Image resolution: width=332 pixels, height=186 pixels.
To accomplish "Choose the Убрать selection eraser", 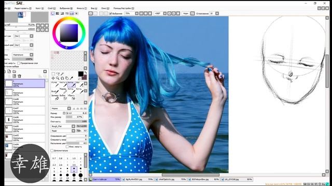I will pyautogui.click(x=72, y=98).
